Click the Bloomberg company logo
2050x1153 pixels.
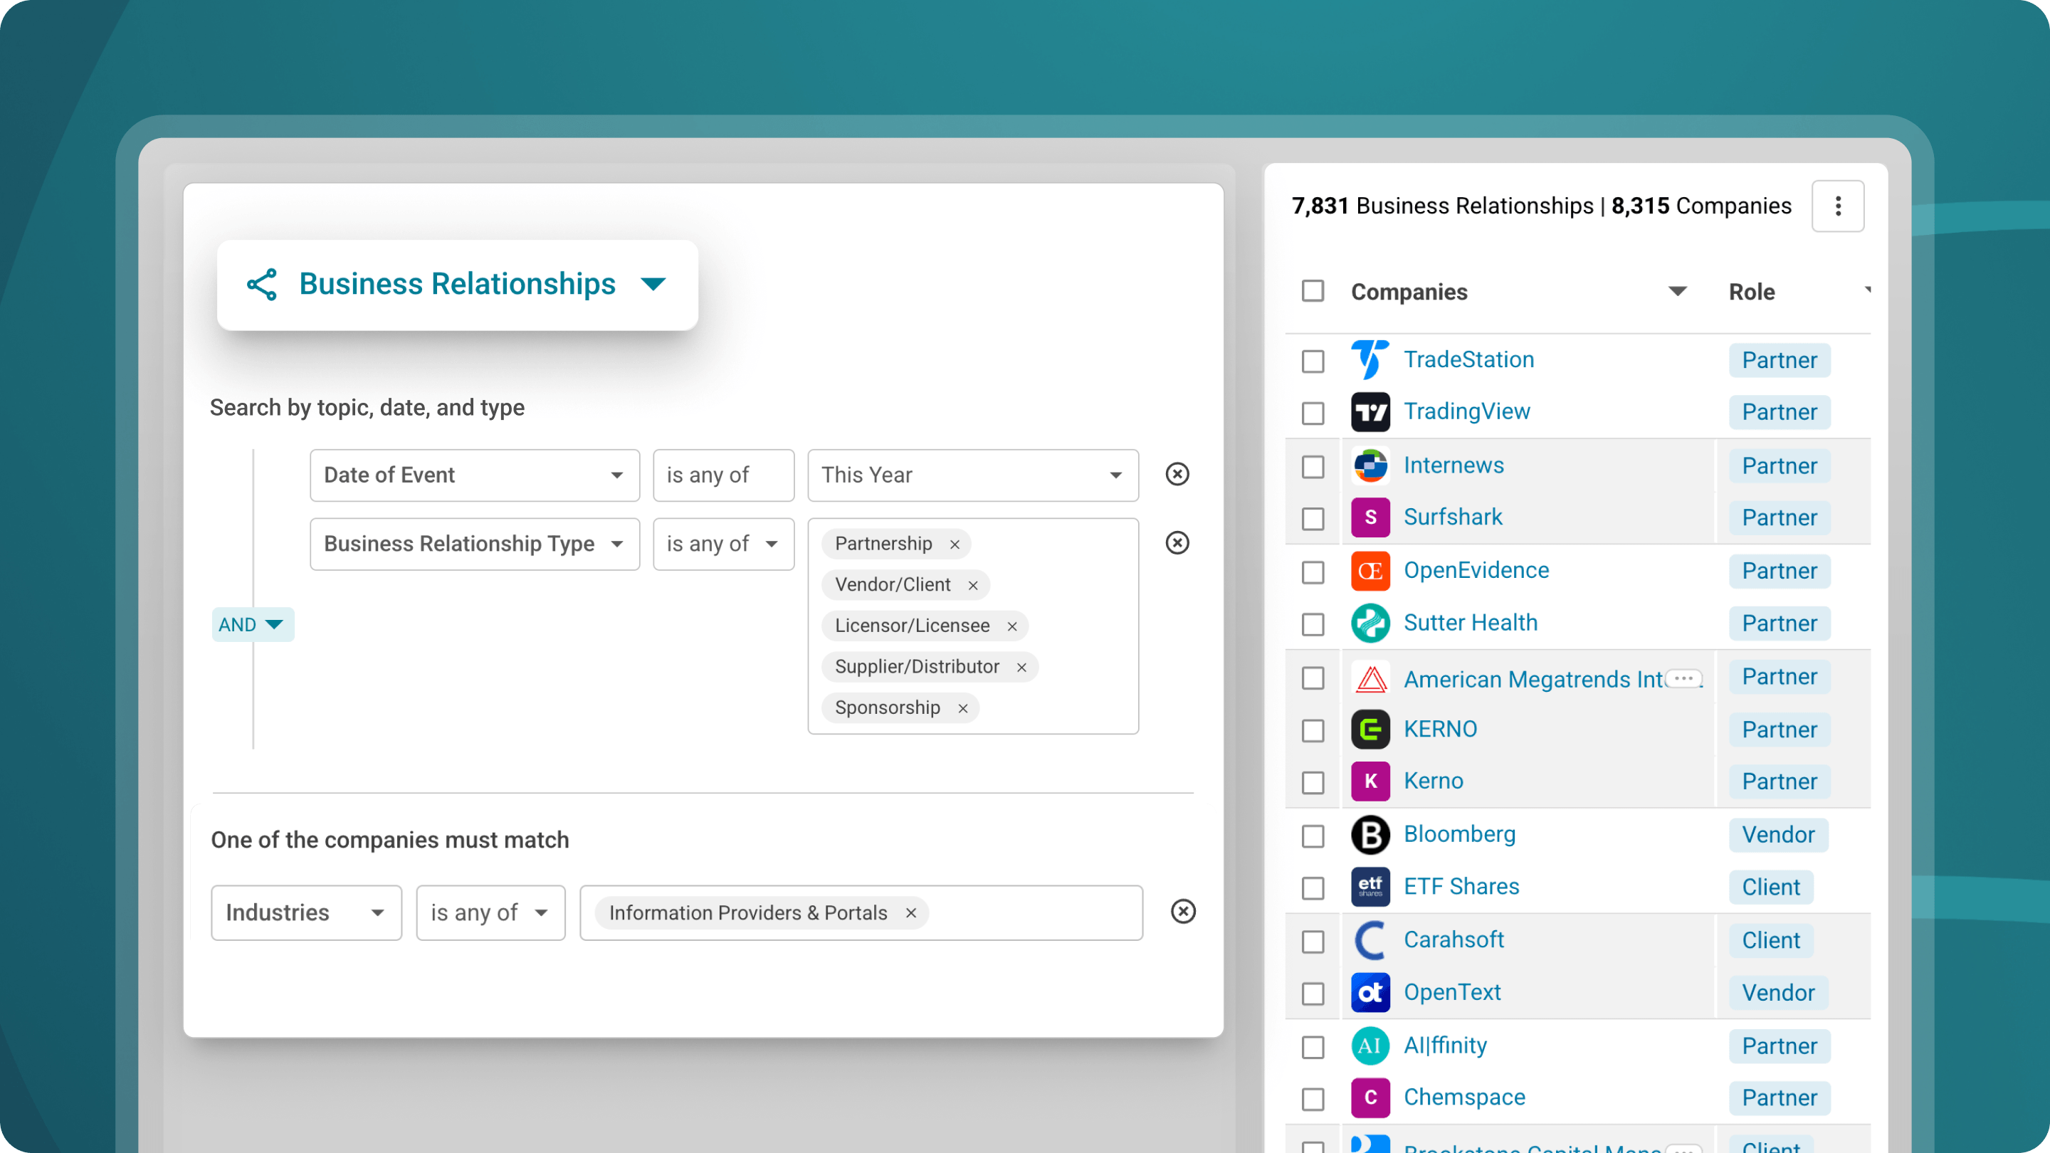1370,835
